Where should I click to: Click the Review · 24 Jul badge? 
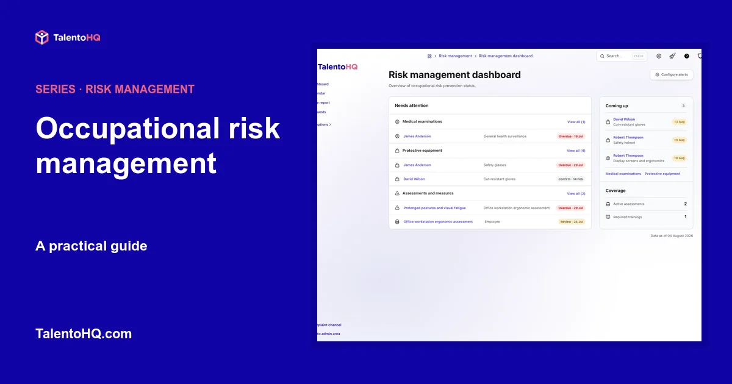click(x=572, y=222)
